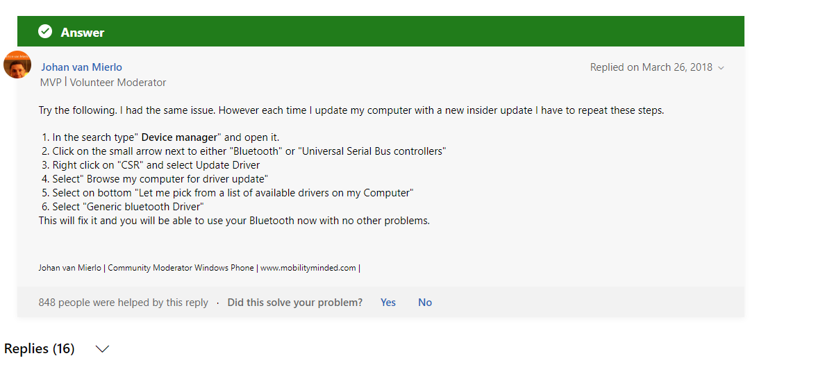Click 'Community Moderator Windows Phone' signature text
825x365 pixels.
pos(181,268)
